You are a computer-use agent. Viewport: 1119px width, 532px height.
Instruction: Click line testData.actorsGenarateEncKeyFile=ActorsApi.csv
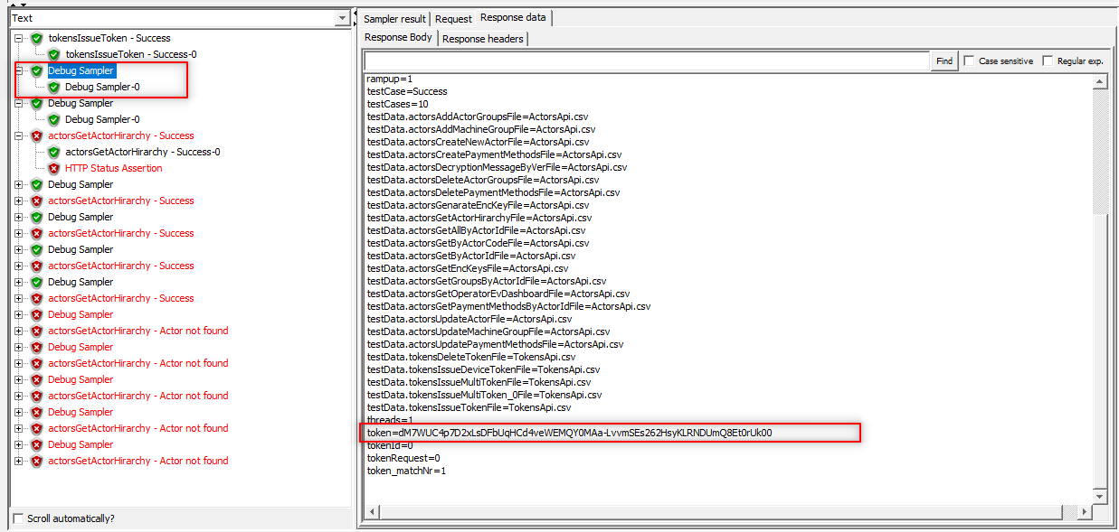tap(479, 205)
